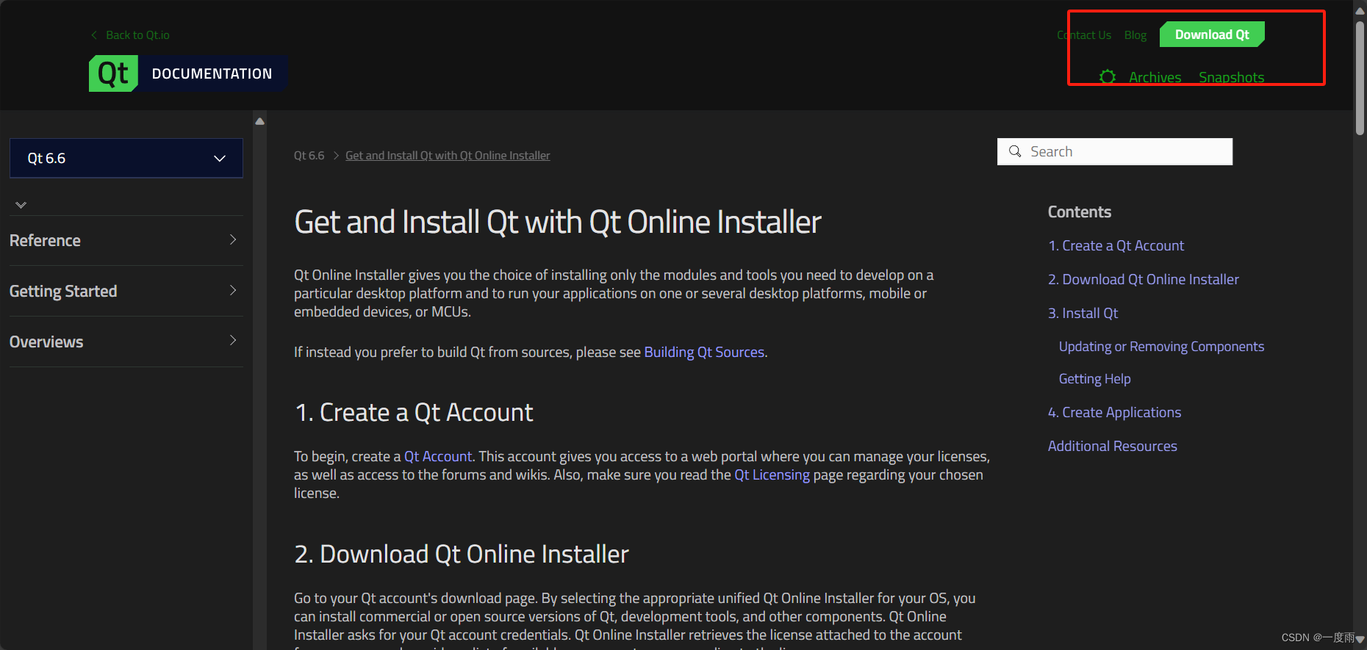Image resolution: width=1367 pixels, height=650 pixels.
Task: Click the '2. Download Qt Online Installer' heading
Action: point(462,555)
